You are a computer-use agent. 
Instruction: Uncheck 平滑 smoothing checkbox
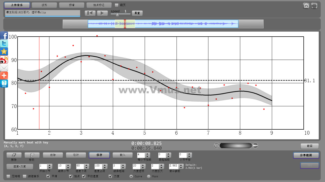pos(48,176)
